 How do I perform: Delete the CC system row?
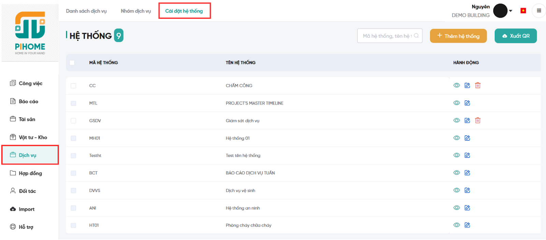[478, 85]
